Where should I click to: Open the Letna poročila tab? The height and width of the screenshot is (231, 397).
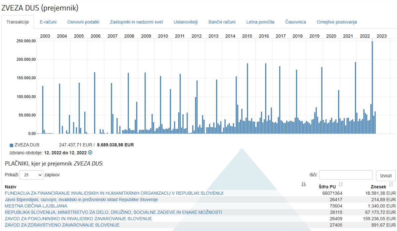pos(260,22)
